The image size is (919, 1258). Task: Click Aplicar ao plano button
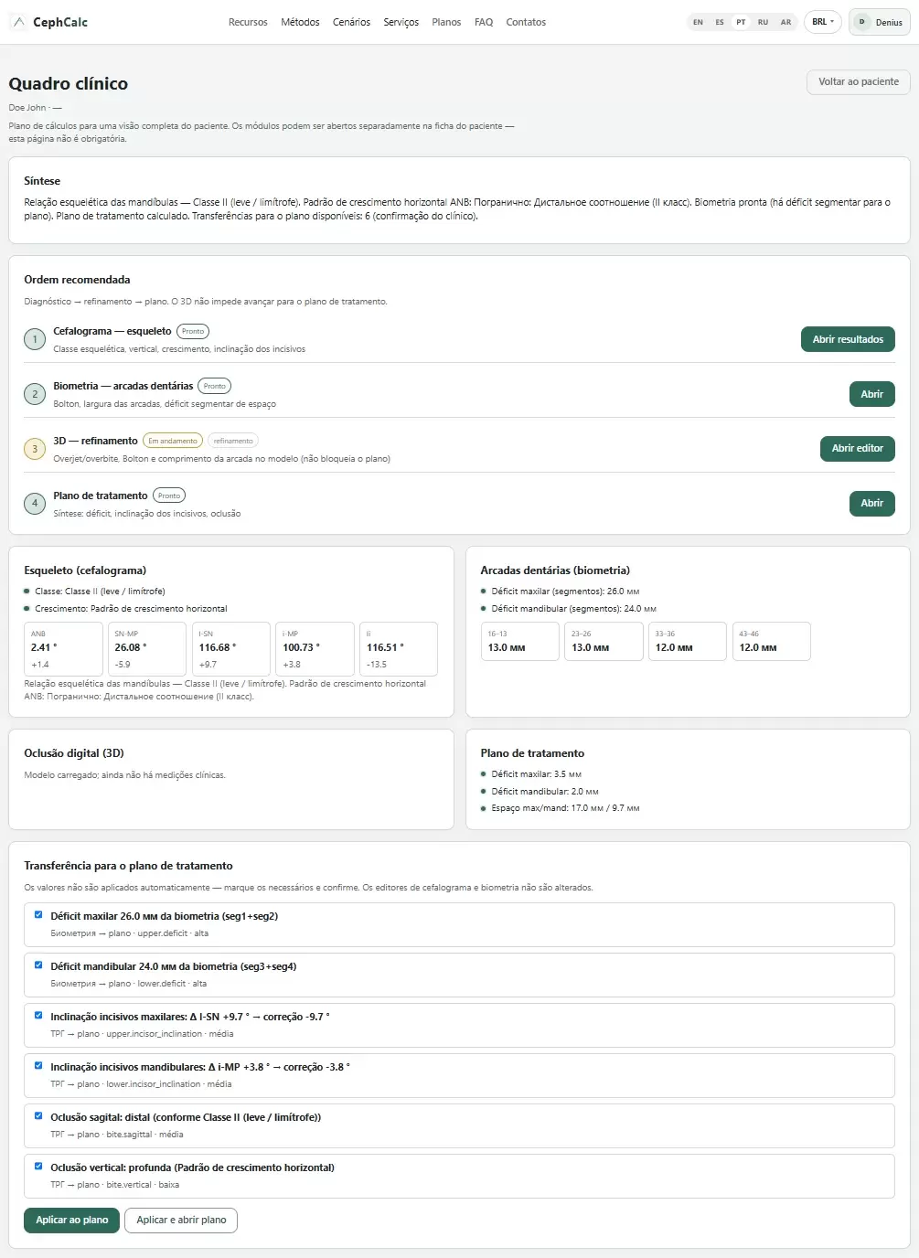pyautogui.click(x=71, y=1220)
